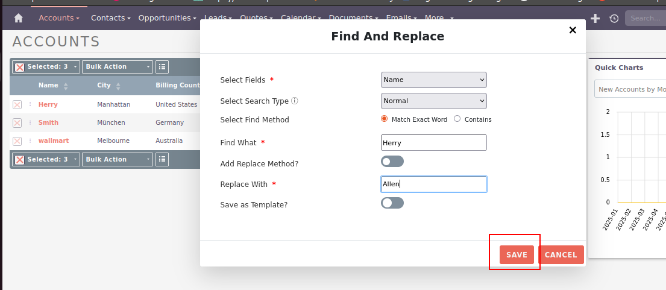
Task: Sort accounts by Name column arrows
Action: coord(66,86)
